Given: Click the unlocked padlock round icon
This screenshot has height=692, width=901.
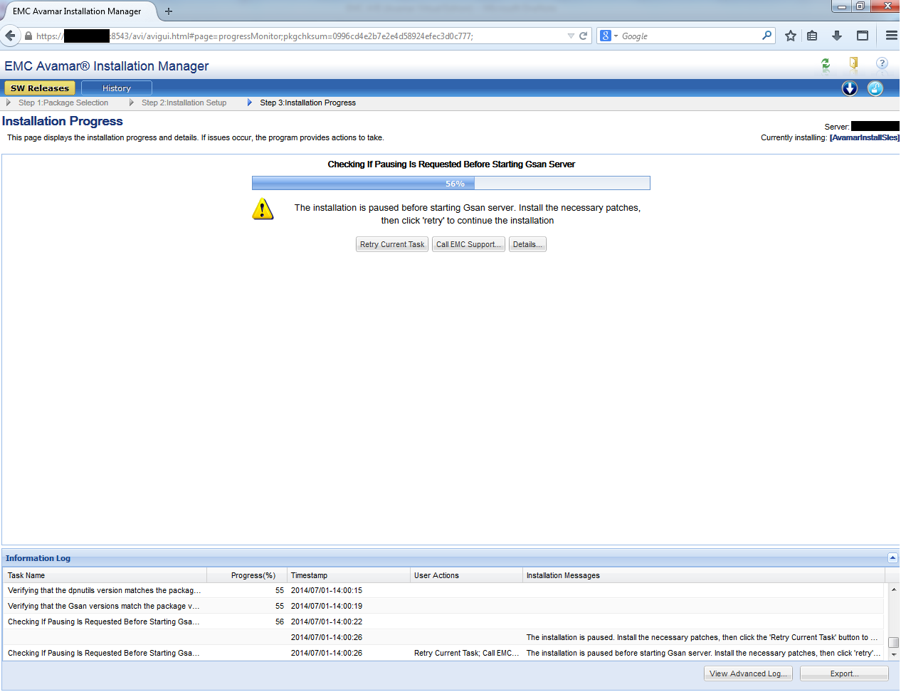Looking at the screenshot, I should tap(875, 88).
